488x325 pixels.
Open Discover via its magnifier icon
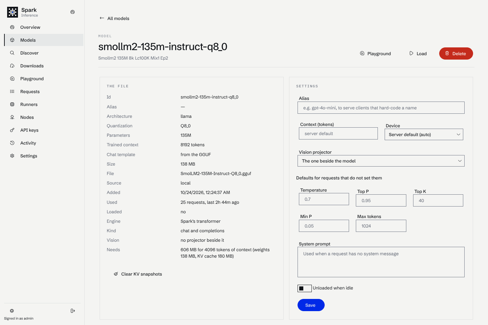coord(12,53)
